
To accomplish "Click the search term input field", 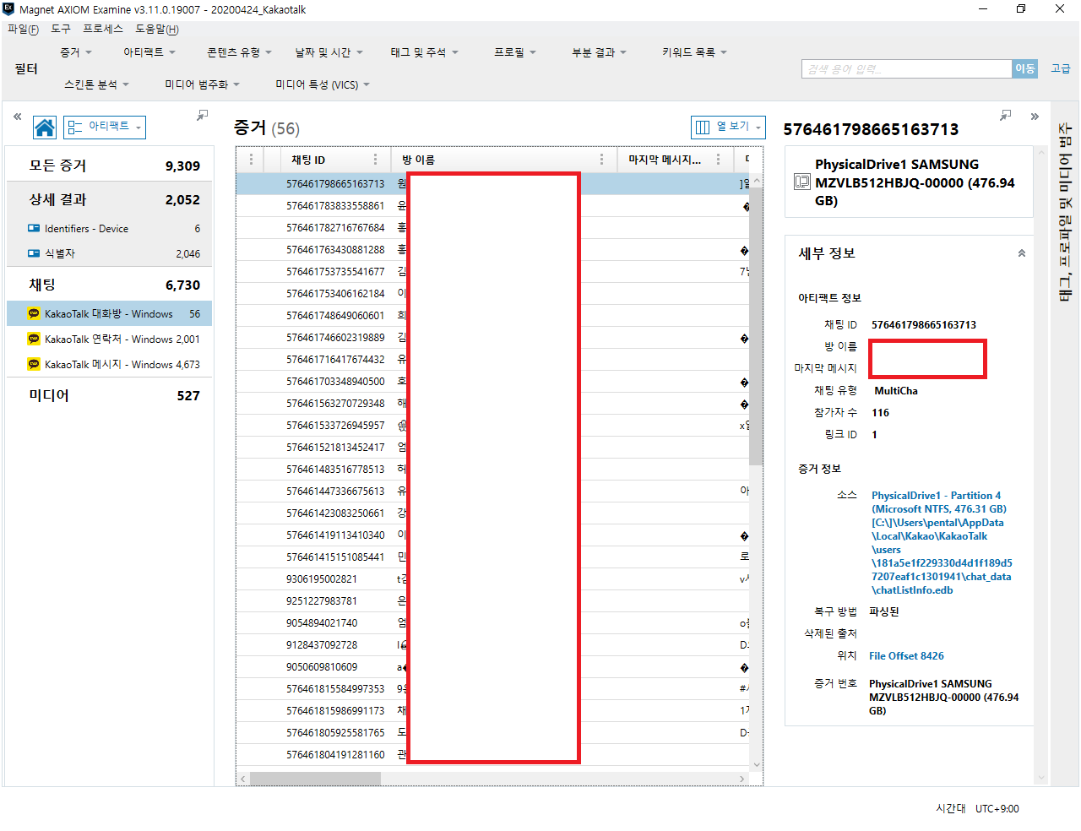I will pos(907,69).
